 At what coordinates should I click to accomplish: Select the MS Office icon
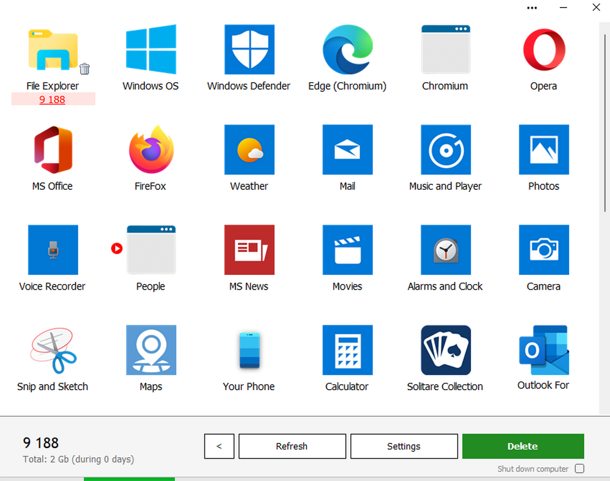tap(53, 150)
